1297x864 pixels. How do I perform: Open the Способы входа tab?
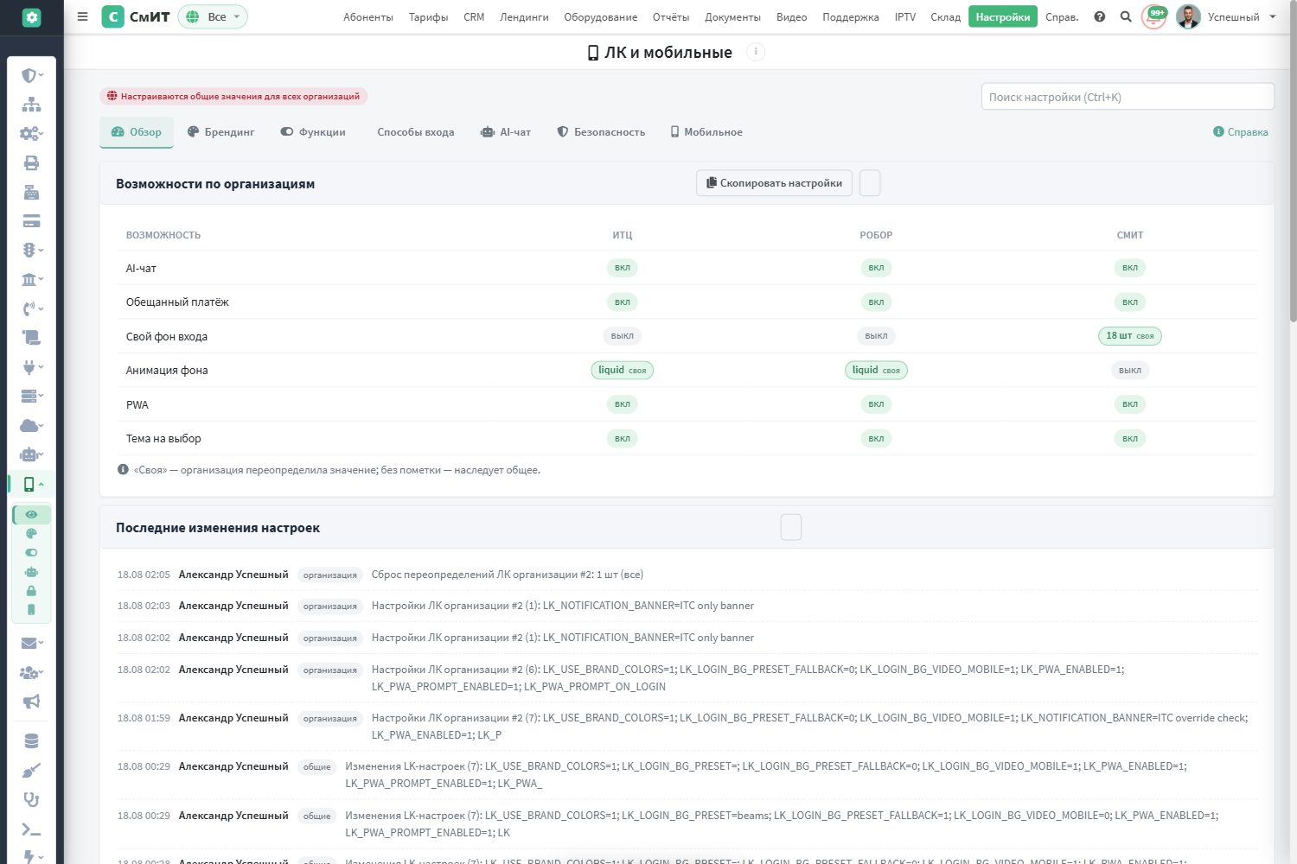(x=416, y=132)
